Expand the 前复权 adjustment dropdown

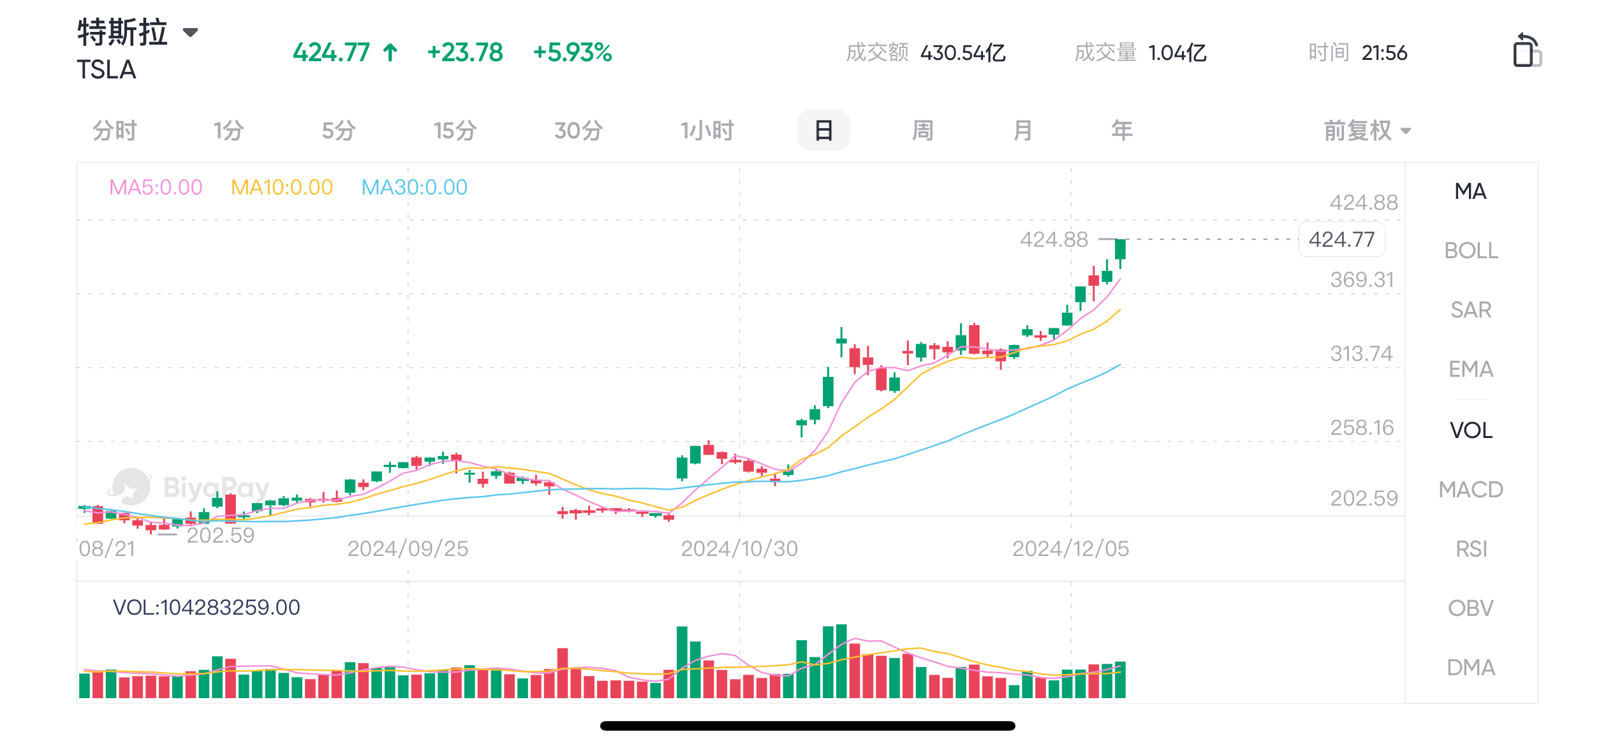[1366, 131]
